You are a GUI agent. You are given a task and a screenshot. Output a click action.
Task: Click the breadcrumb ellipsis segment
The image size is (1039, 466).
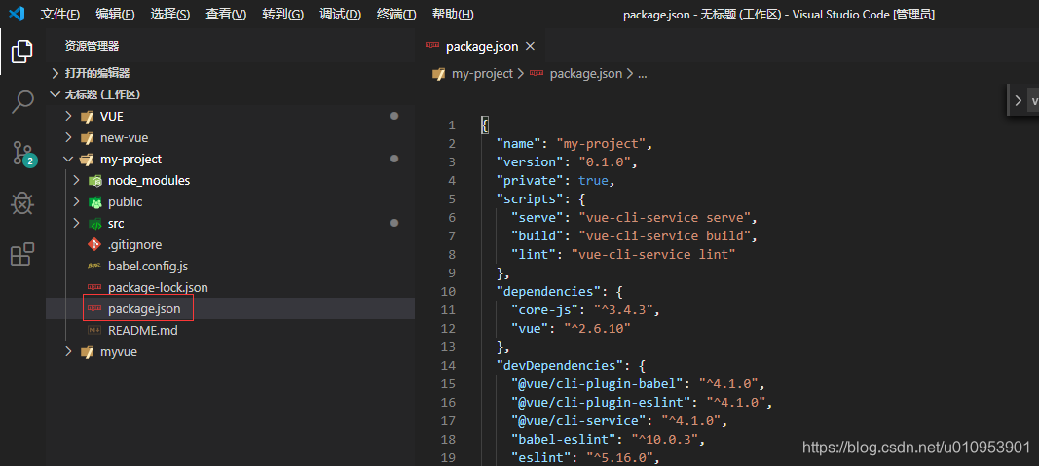[x=642, y=74]
